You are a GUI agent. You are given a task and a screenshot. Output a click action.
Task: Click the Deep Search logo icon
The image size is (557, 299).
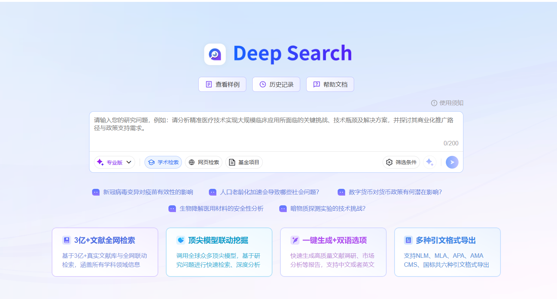point(215,54)
